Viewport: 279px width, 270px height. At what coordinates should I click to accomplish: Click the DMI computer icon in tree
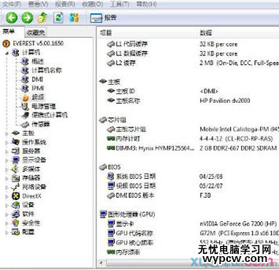click(25, 80)
